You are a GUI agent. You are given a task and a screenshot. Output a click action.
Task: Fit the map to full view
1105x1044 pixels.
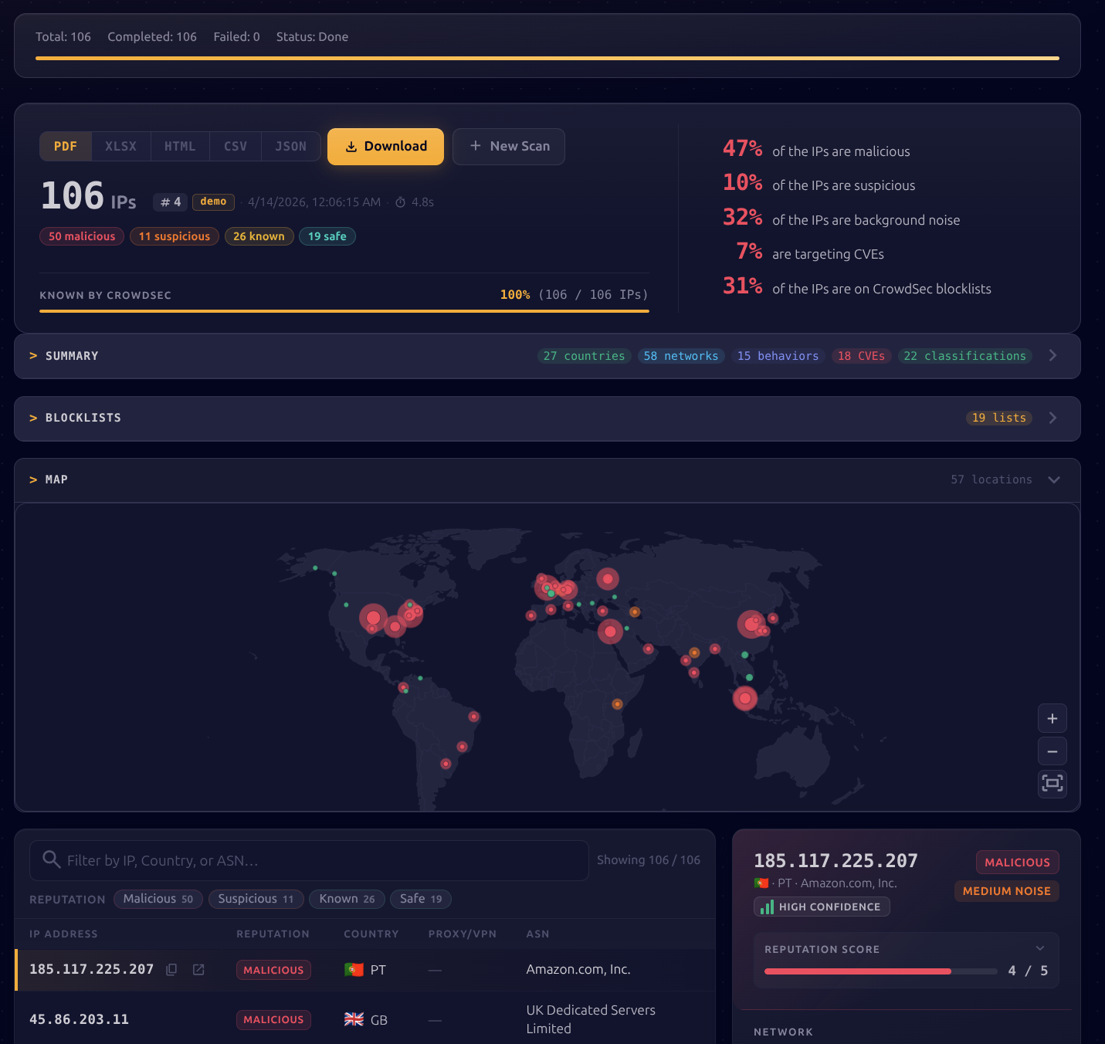[1052, 784]
